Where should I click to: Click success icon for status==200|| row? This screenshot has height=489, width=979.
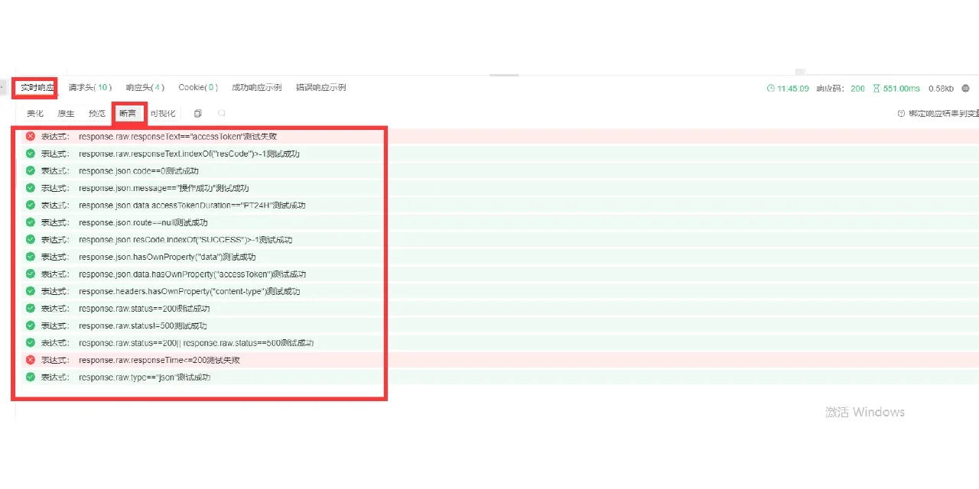(31, 342)
